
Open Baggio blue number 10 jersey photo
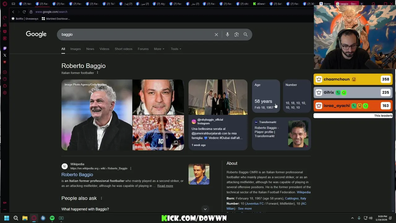tap(158, 133)
